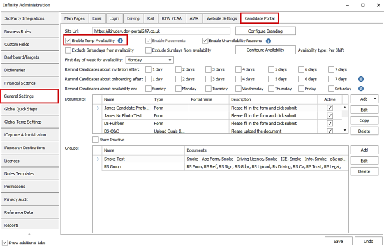Sort documents by Type column header
The height and width of the screenshot is (246, 384).
(x=170, y=99)
